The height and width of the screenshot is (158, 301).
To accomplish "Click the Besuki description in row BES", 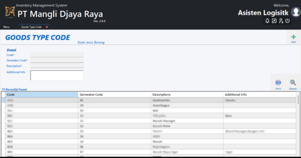I will pos(187,142).
